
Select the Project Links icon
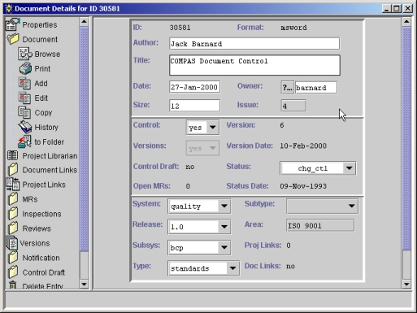[13, 185]
